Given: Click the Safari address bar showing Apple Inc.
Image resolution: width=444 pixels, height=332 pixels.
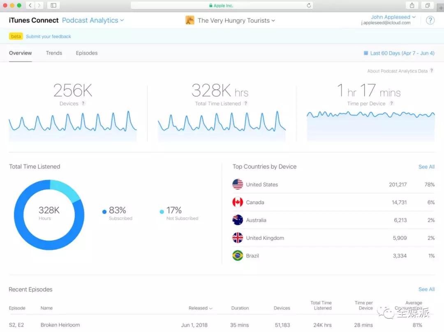Looking at the screenshot, I should click(222, 5).
